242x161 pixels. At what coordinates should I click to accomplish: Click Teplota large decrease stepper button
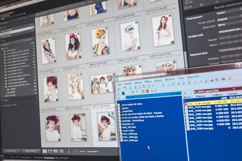[x=223, y=38]
